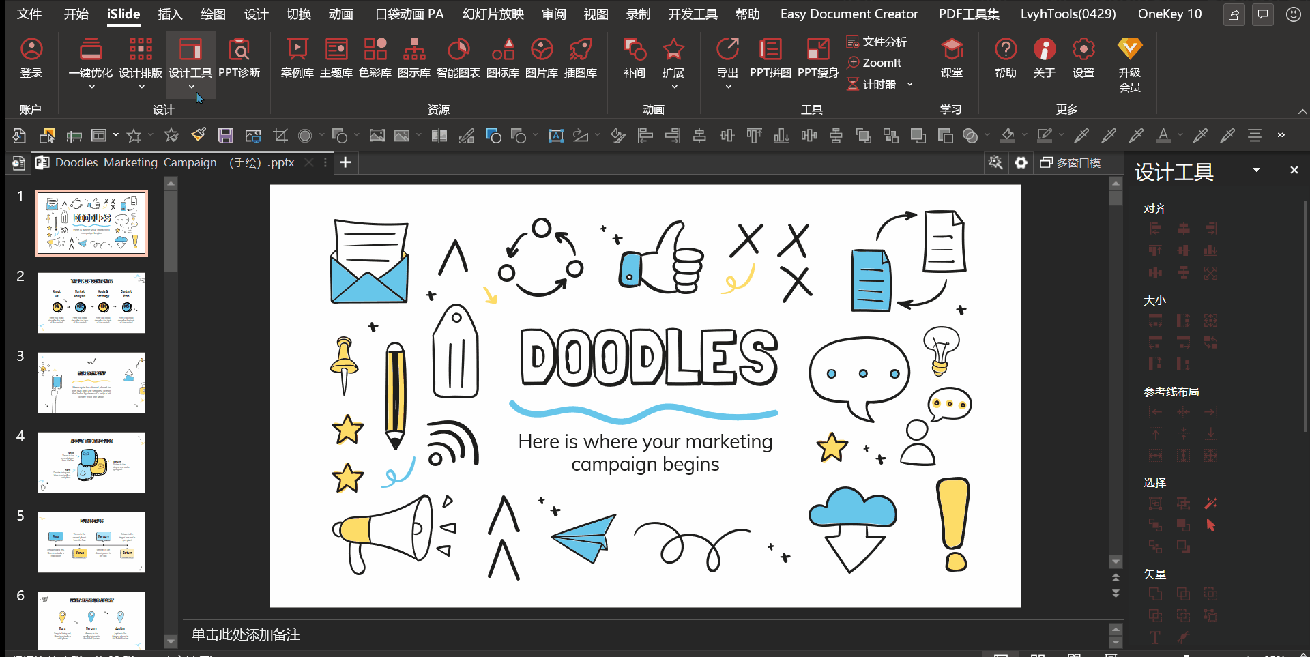
Task: Open the 案例库 case library
Action: (x=297, y=58)
